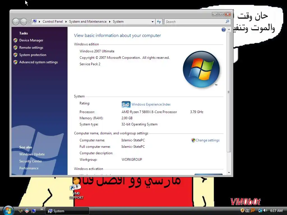
Task: Click the security shield tray icon
Action: [x=242, y=211]
